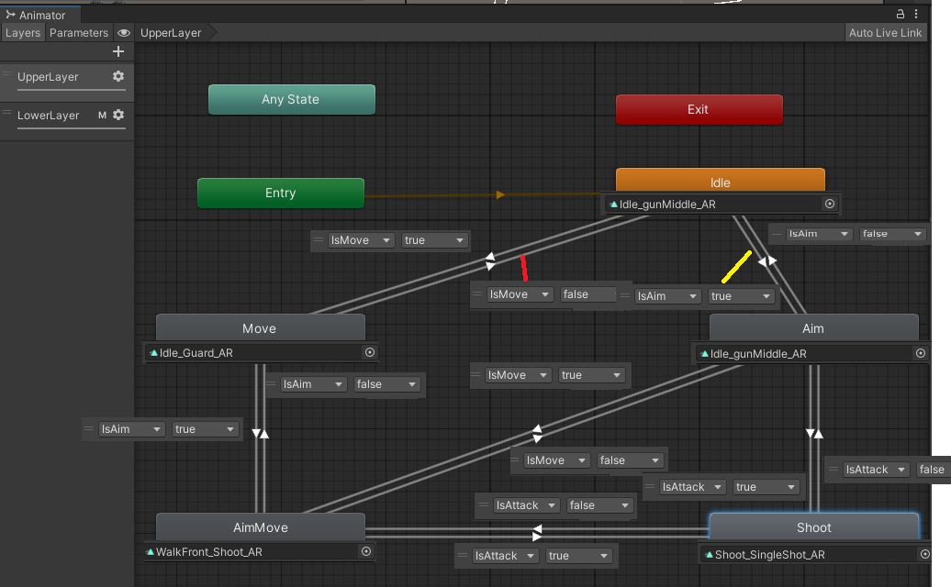Click the UpperLayer breadcrumb
Screen dimensions: 951x587
click(171, 33)
